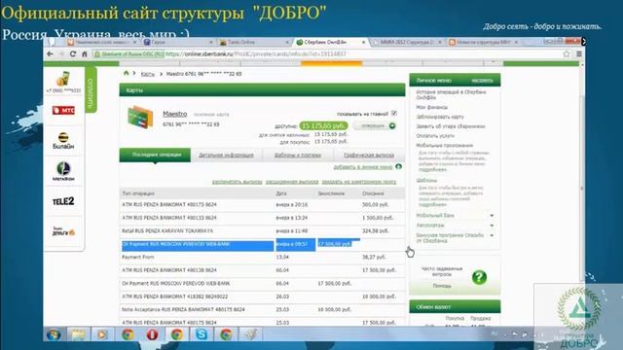
Task: Click the browser address bar
Action: click(326, 54)
